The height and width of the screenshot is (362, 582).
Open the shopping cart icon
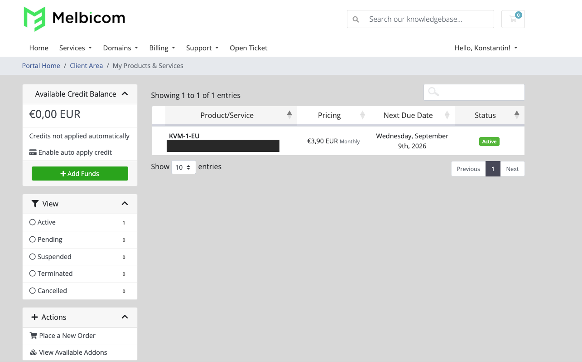(513, 19)
